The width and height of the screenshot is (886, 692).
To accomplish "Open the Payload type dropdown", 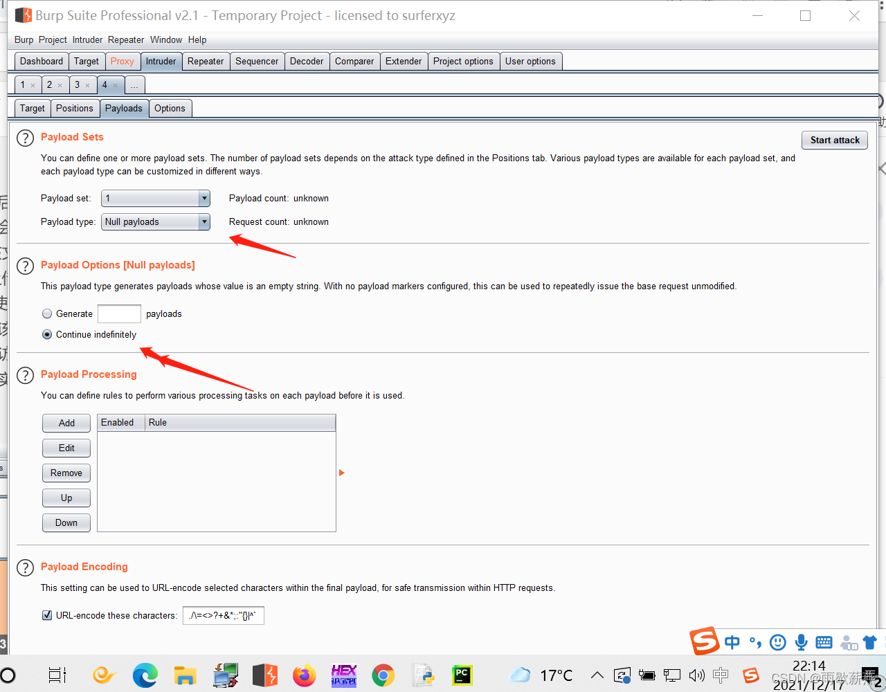I will coord(156,222).
